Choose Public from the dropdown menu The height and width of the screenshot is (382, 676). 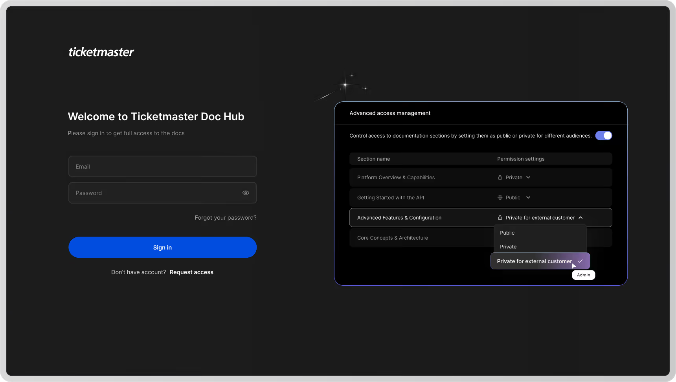[x=507, y=233]
